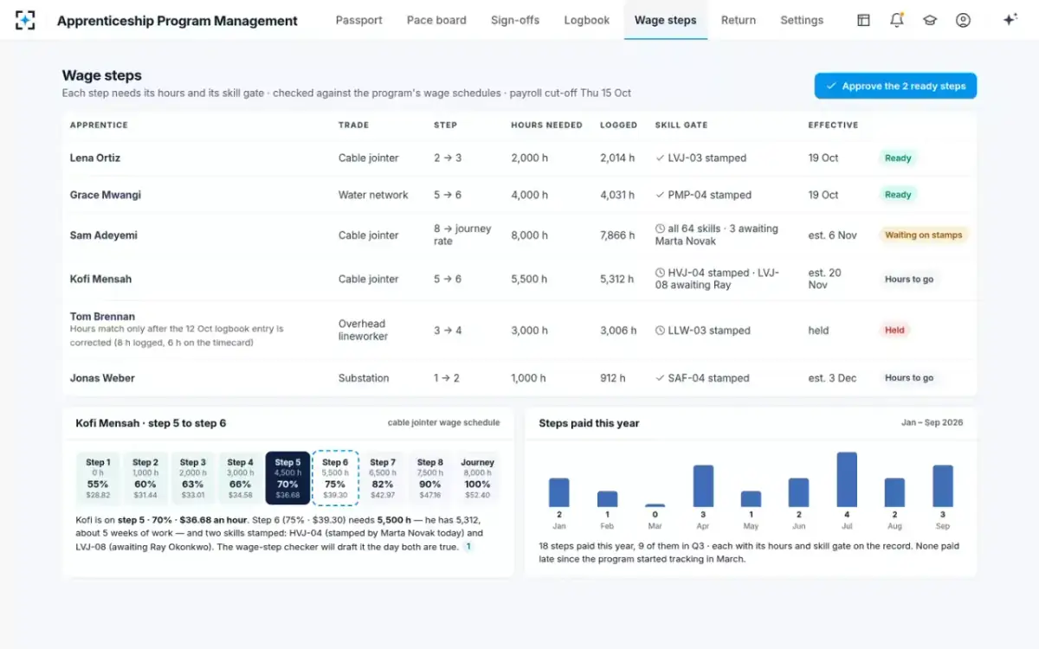Click the Feb bar in chart

click(608, 499)
